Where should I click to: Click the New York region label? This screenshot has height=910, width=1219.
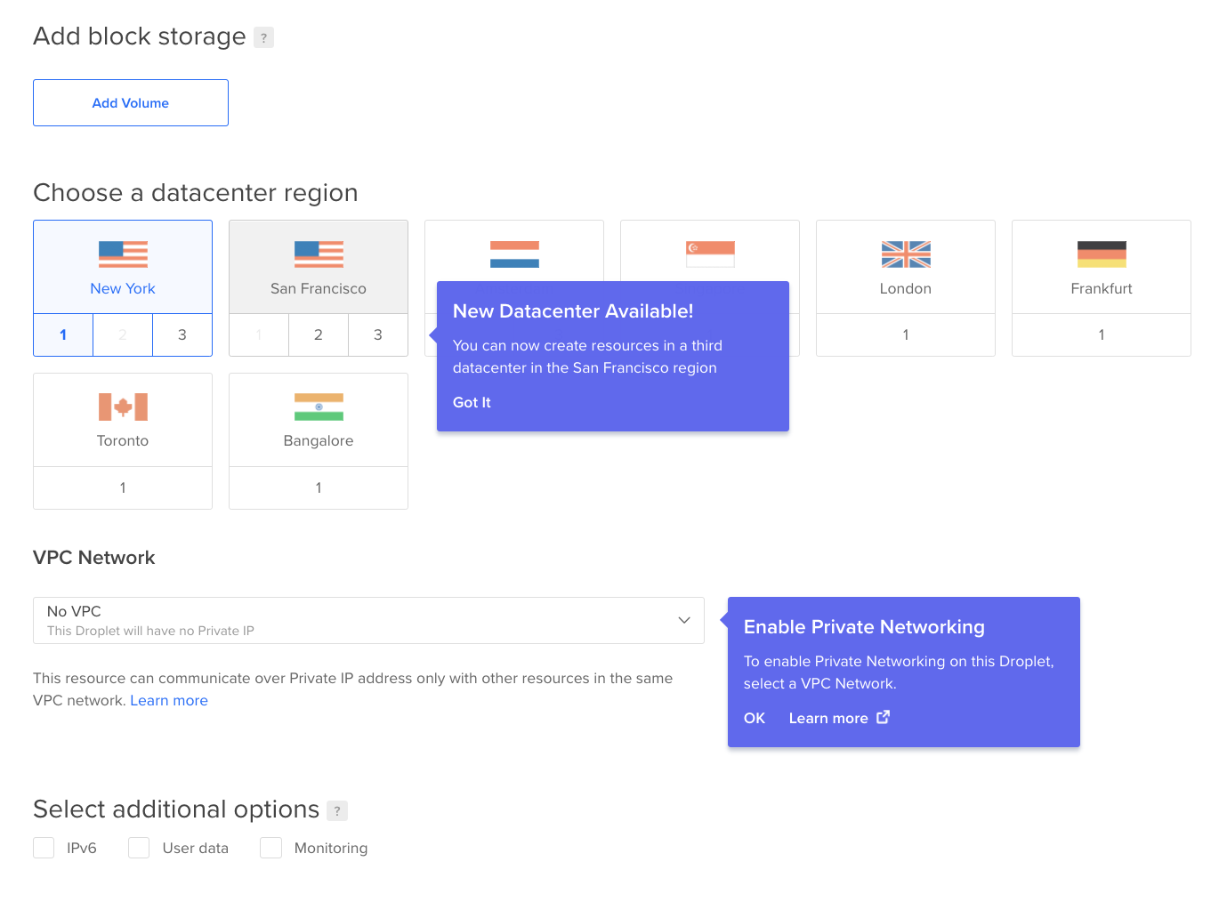coord(123,289)
